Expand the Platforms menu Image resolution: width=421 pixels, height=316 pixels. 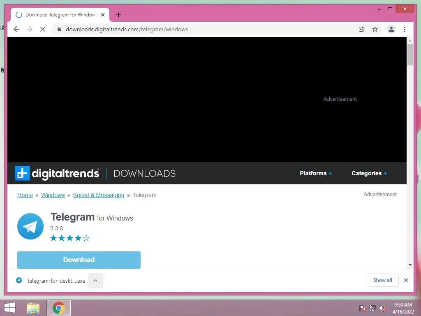click(x=316, y=173)
